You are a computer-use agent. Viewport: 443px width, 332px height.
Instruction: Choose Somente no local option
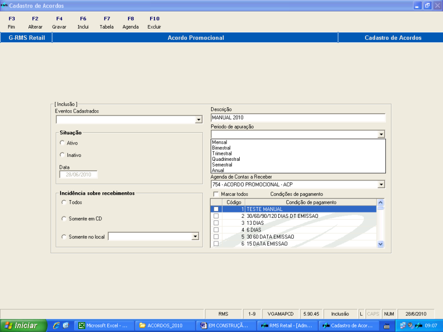click(x=64, y=237)
